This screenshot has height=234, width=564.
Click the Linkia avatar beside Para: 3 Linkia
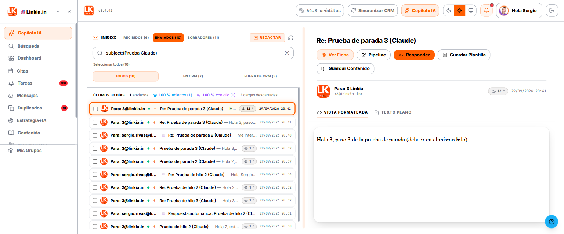(323, 91)
